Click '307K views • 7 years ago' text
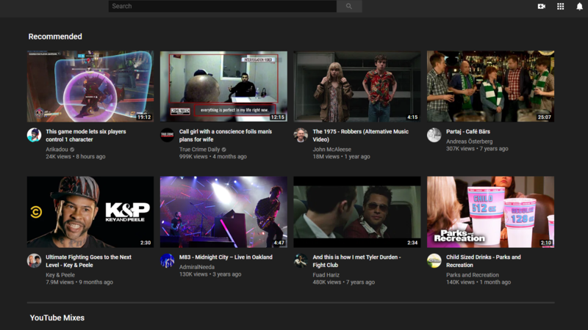588x330 pixels. click(477, 149)
